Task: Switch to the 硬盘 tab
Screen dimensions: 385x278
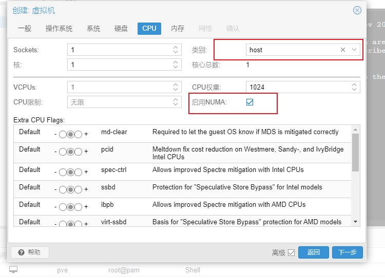Action: tap(121, 28)
